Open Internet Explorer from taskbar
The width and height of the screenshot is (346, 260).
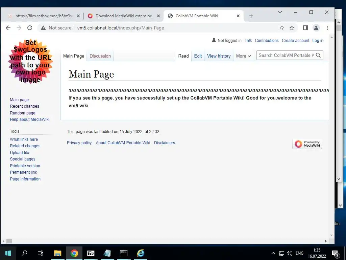[x=140, y=253]
